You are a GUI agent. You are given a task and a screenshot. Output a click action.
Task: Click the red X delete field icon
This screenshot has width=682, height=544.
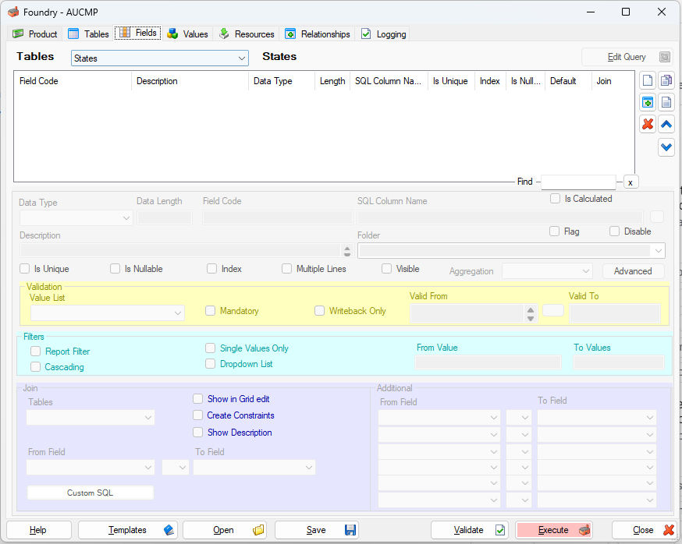[x=647, y=125]
